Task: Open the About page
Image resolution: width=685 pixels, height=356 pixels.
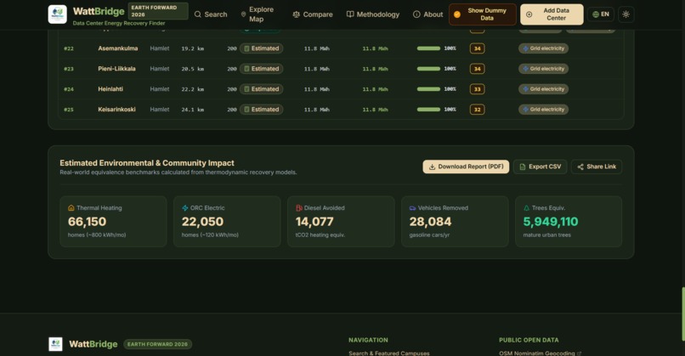Action: pyautogui.click(x=428, y=14)
